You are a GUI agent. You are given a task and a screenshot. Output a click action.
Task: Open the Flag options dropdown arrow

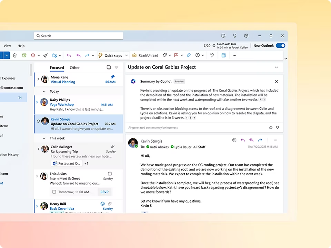182,55
